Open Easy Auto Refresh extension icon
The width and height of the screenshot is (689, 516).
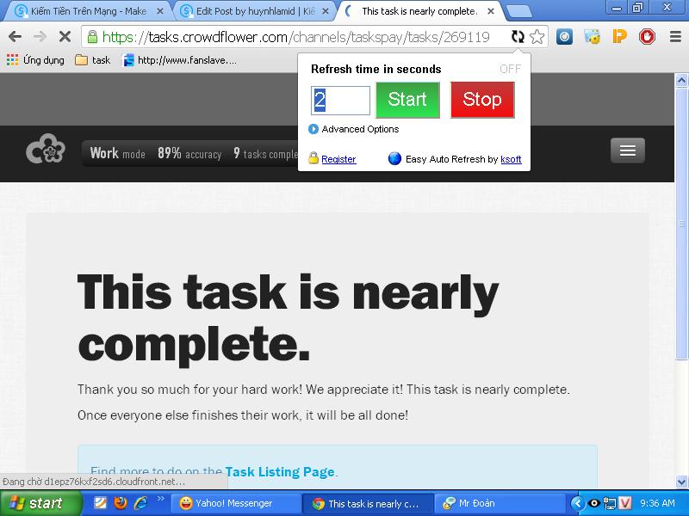click(518, 37)
